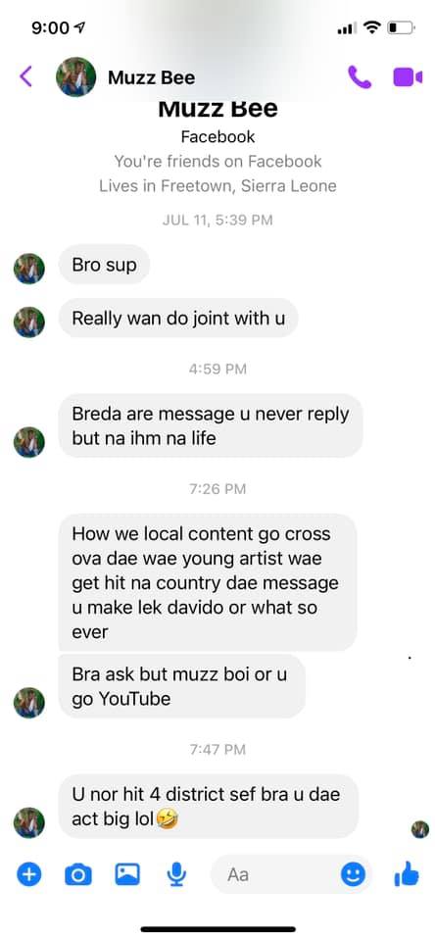
Task: Tap the microphone voice message icon
Action: coord(175,875)
